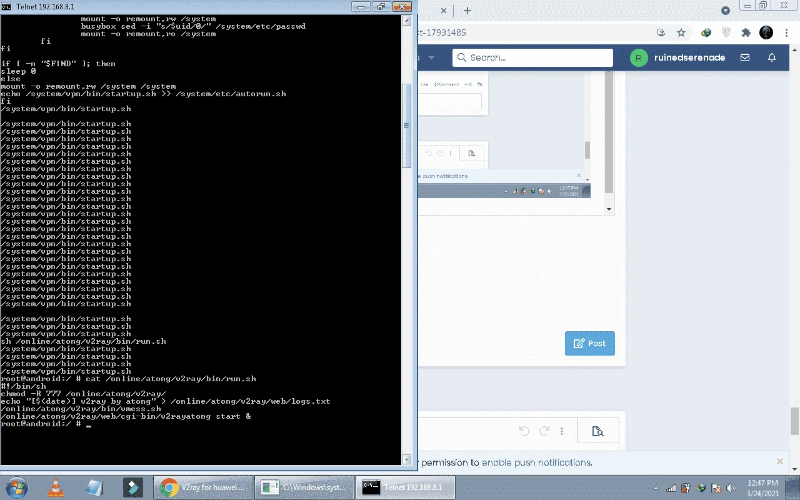Open the globe download manager extension
Viewport: 800px width, 500px height.
(706, 32)
